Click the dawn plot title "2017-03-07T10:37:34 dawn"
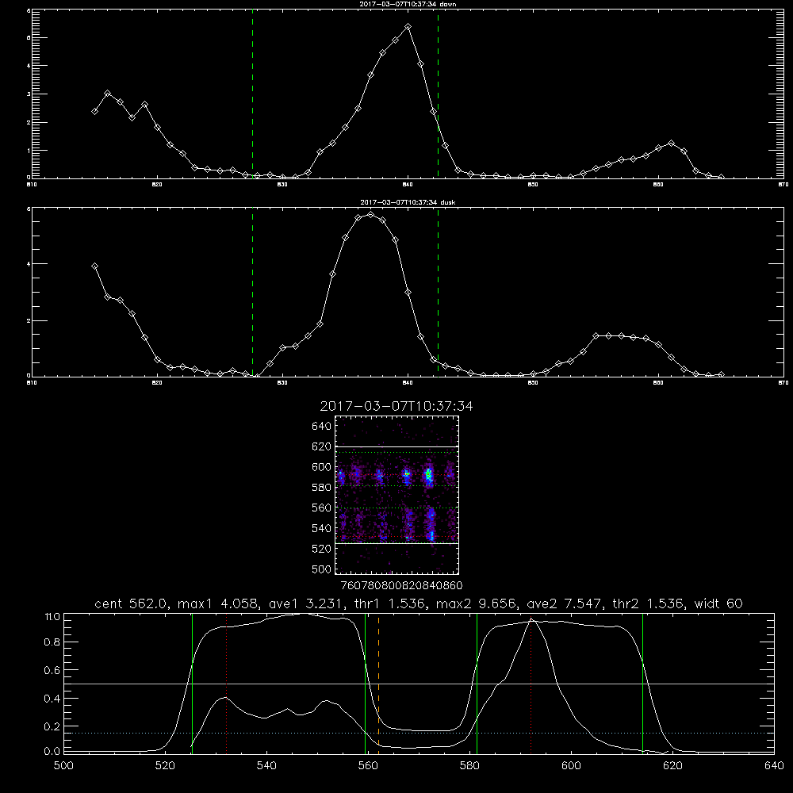The image size is (793, 793). [x=408, y=4]
